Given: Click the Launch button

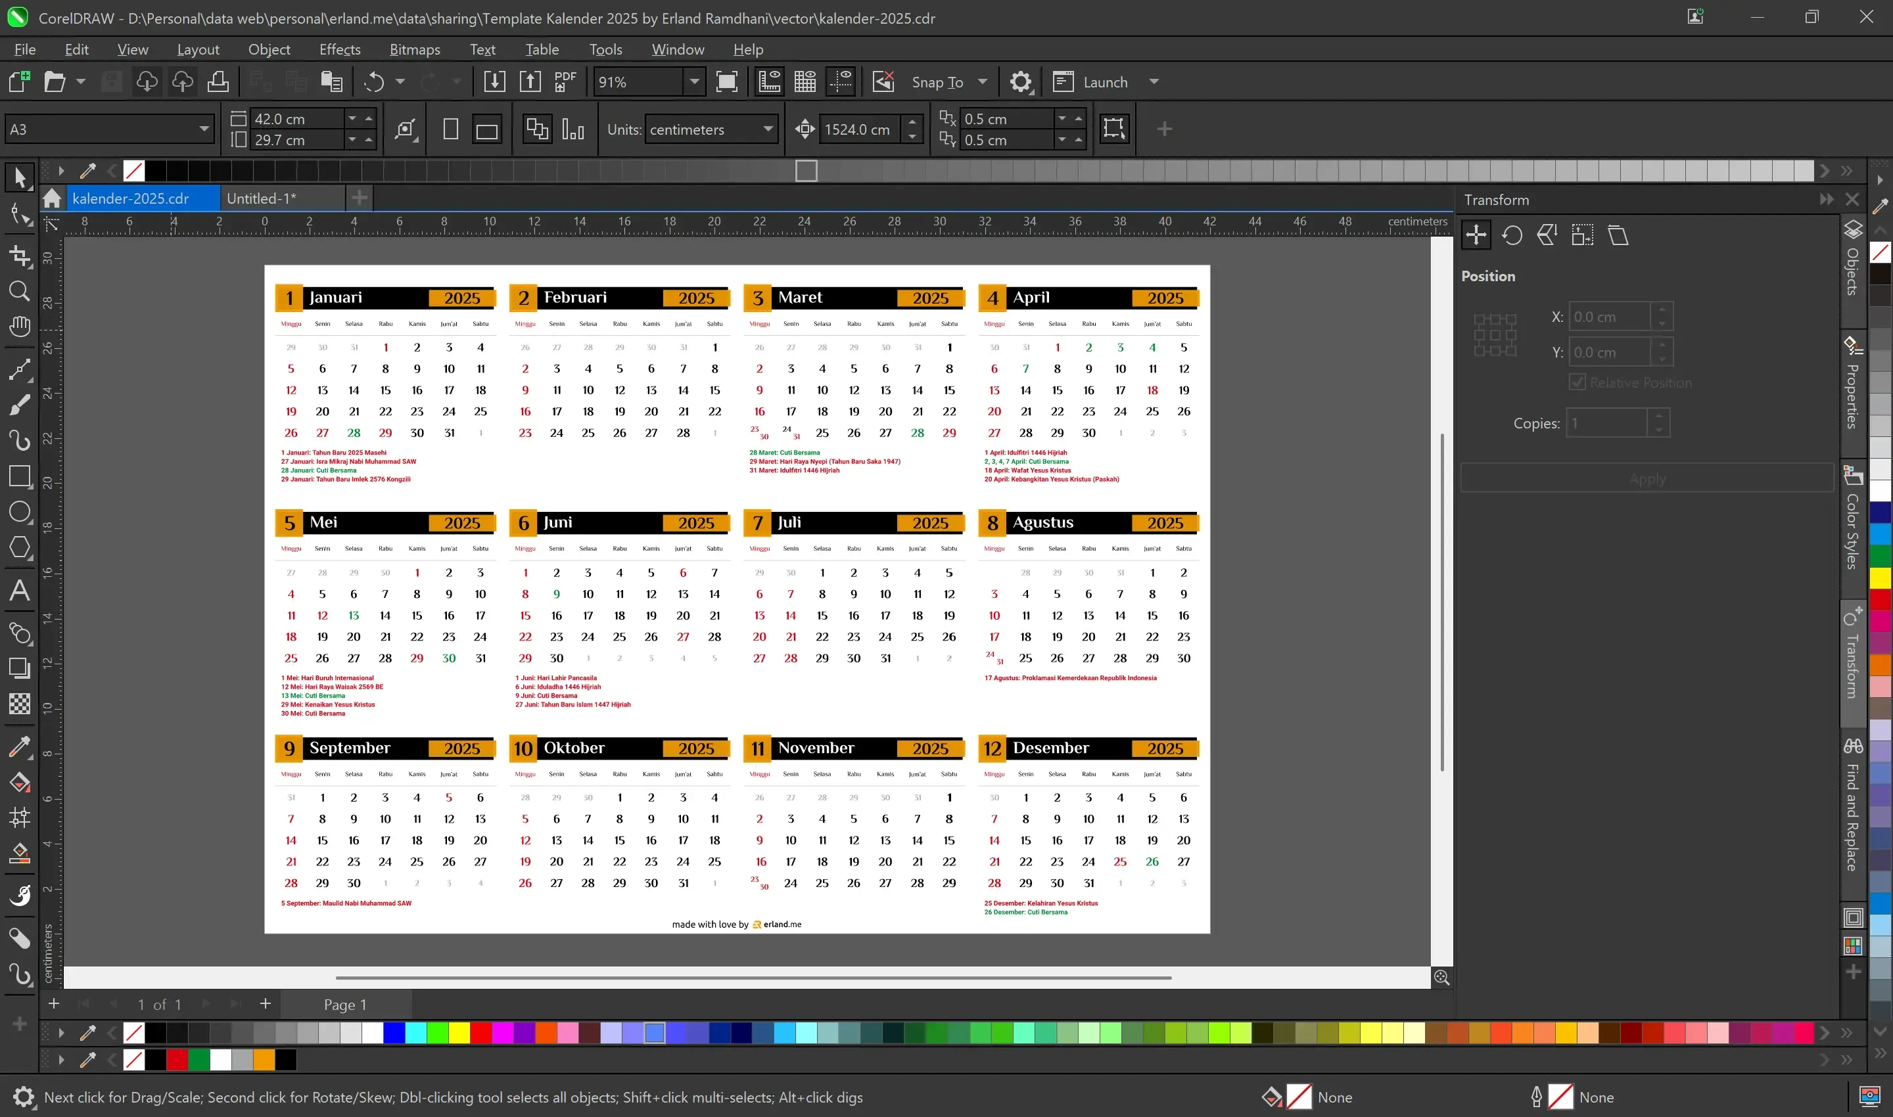Looking at the screenshot, I should coord(1105,82).
